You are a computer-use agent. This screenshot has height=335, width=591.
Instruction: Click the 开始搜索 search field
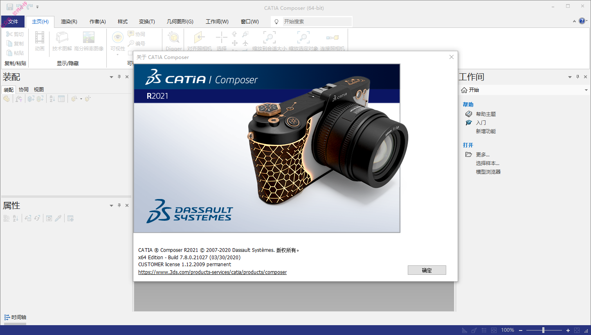(x=317, y=21)
